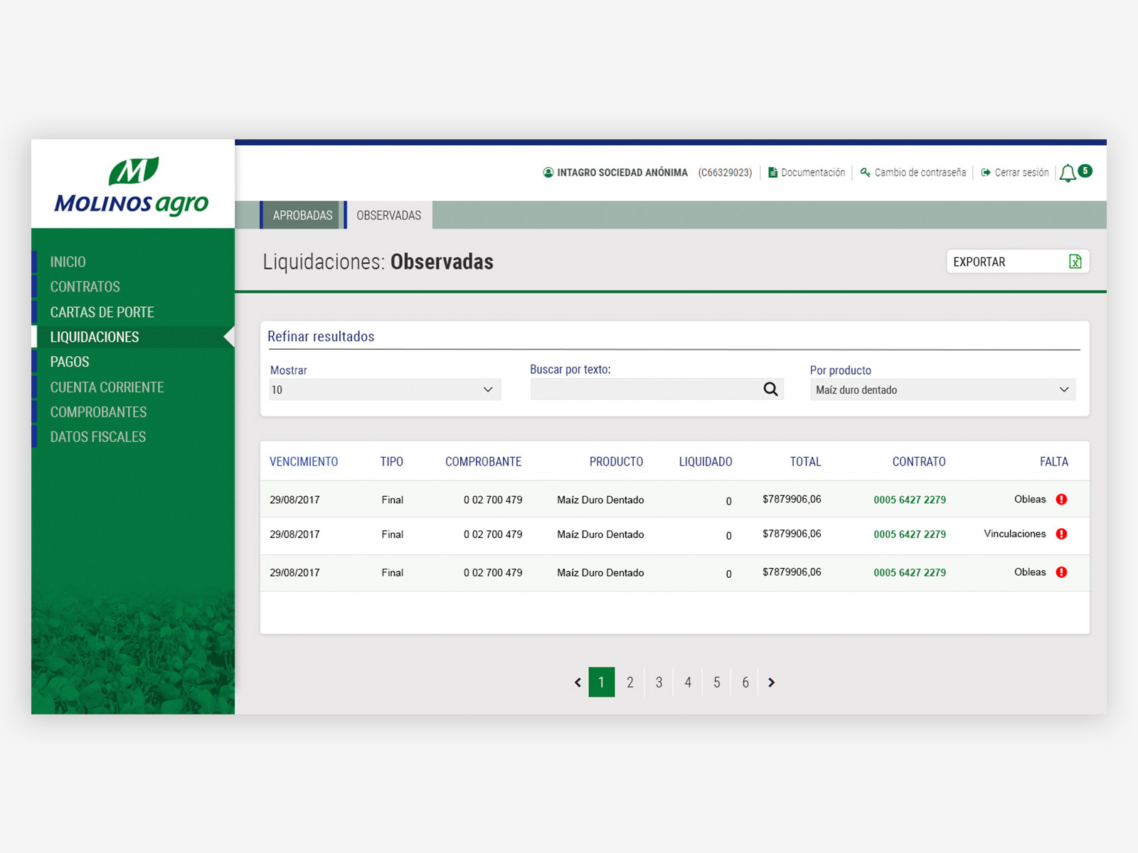The image size is (1138, 853).
Task: Go to page 5
Action: [x=717, y=682]
